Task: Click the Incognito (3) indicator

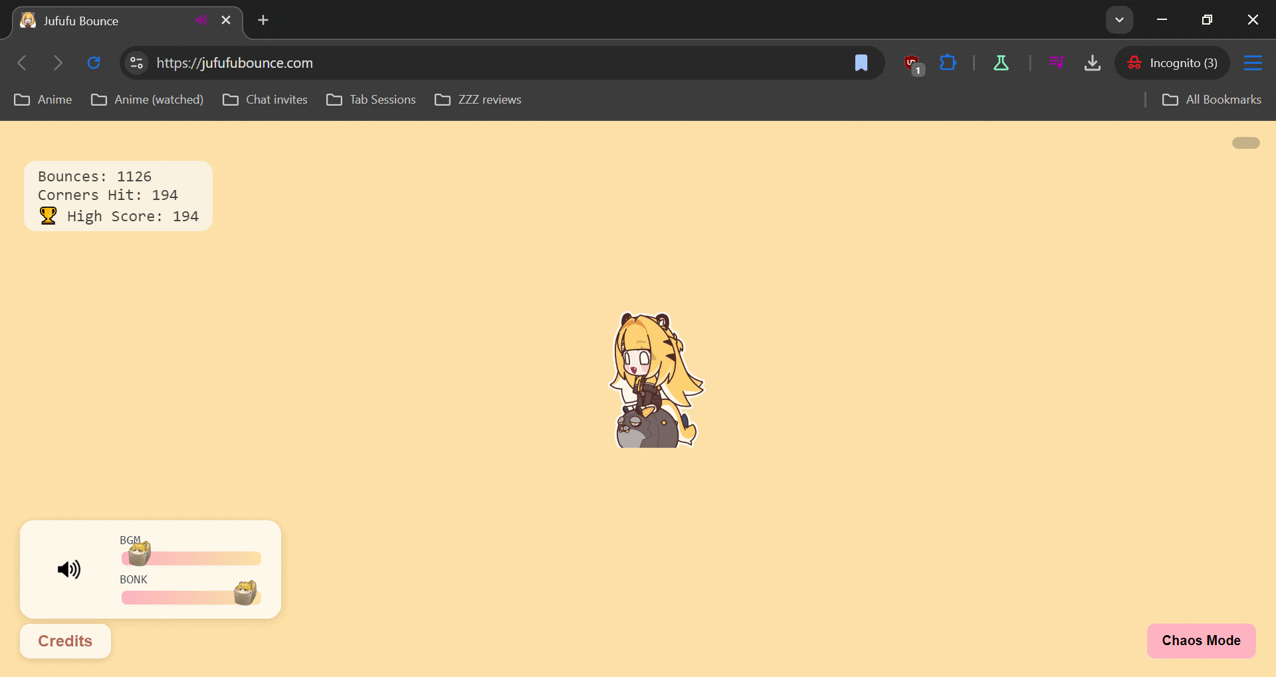Action: click(1172, 63)
